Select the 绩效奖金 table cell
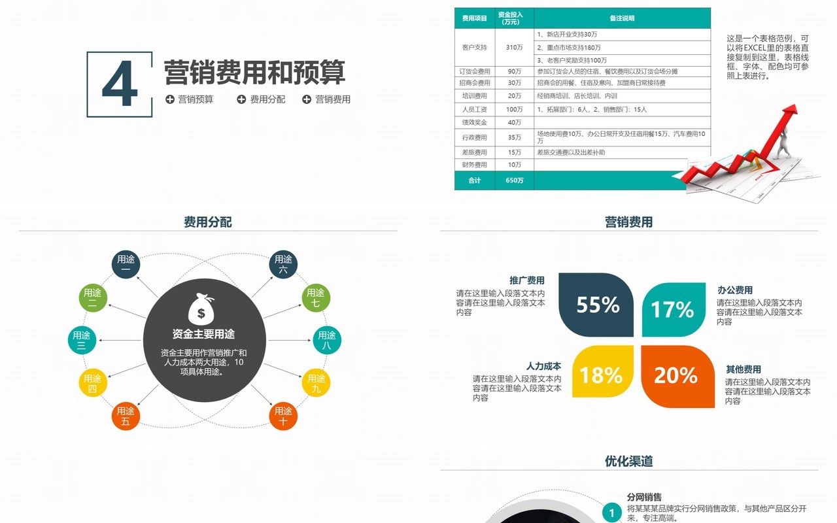 (475, 122)
